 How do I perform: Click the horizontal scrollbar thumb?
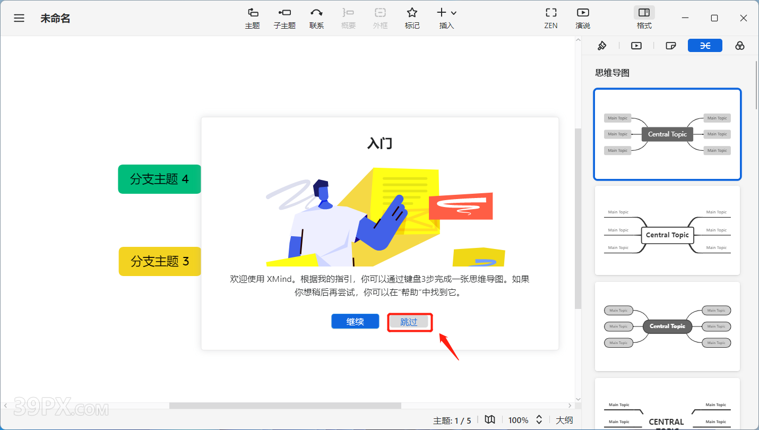285,406
